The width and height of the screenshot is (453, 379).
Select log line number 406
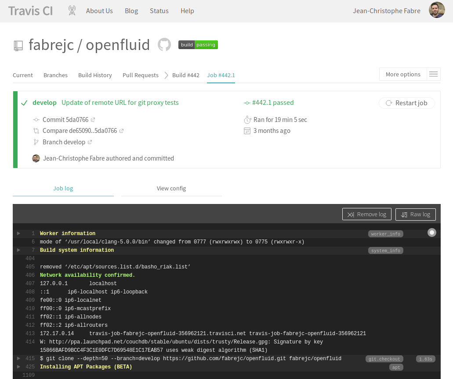click(30, 275)
